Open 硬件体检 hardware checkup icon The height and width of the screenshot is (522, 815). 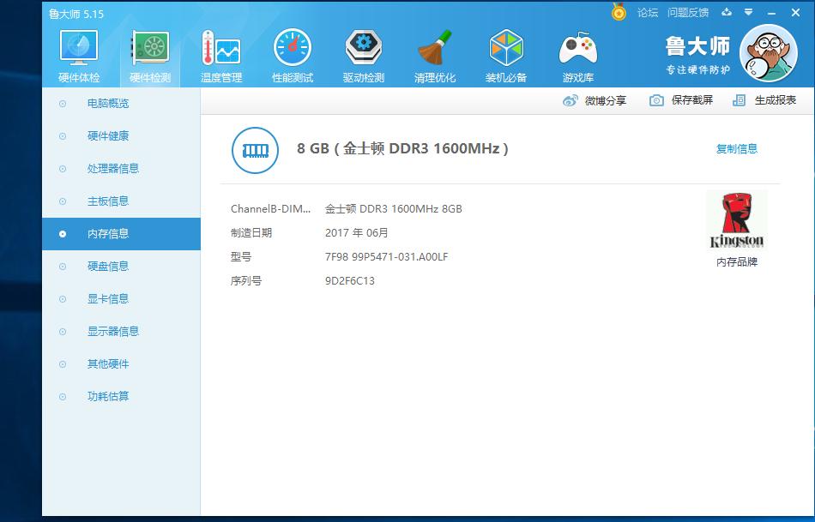pyautogui.click(x=79, y=56)
